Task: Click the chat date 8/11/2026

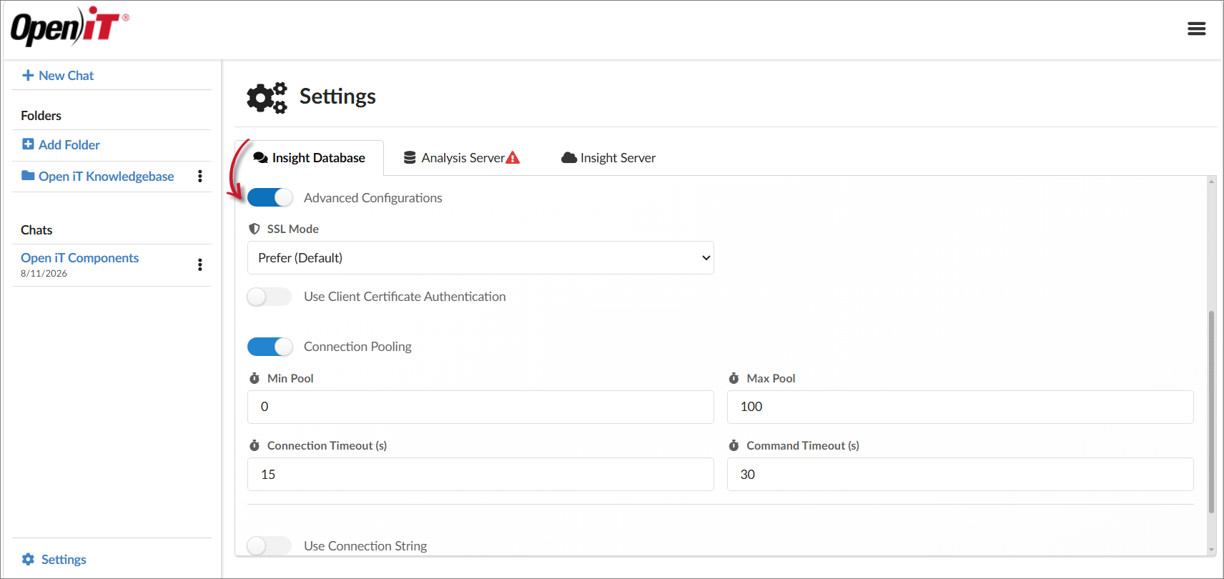Action: coord(44,274)
